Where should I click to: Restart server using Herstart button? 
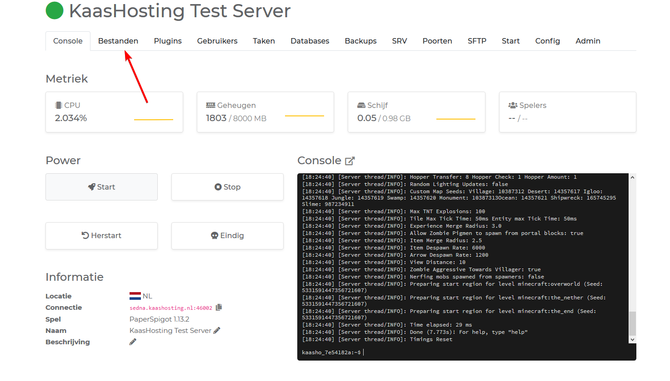click(101, 236)
